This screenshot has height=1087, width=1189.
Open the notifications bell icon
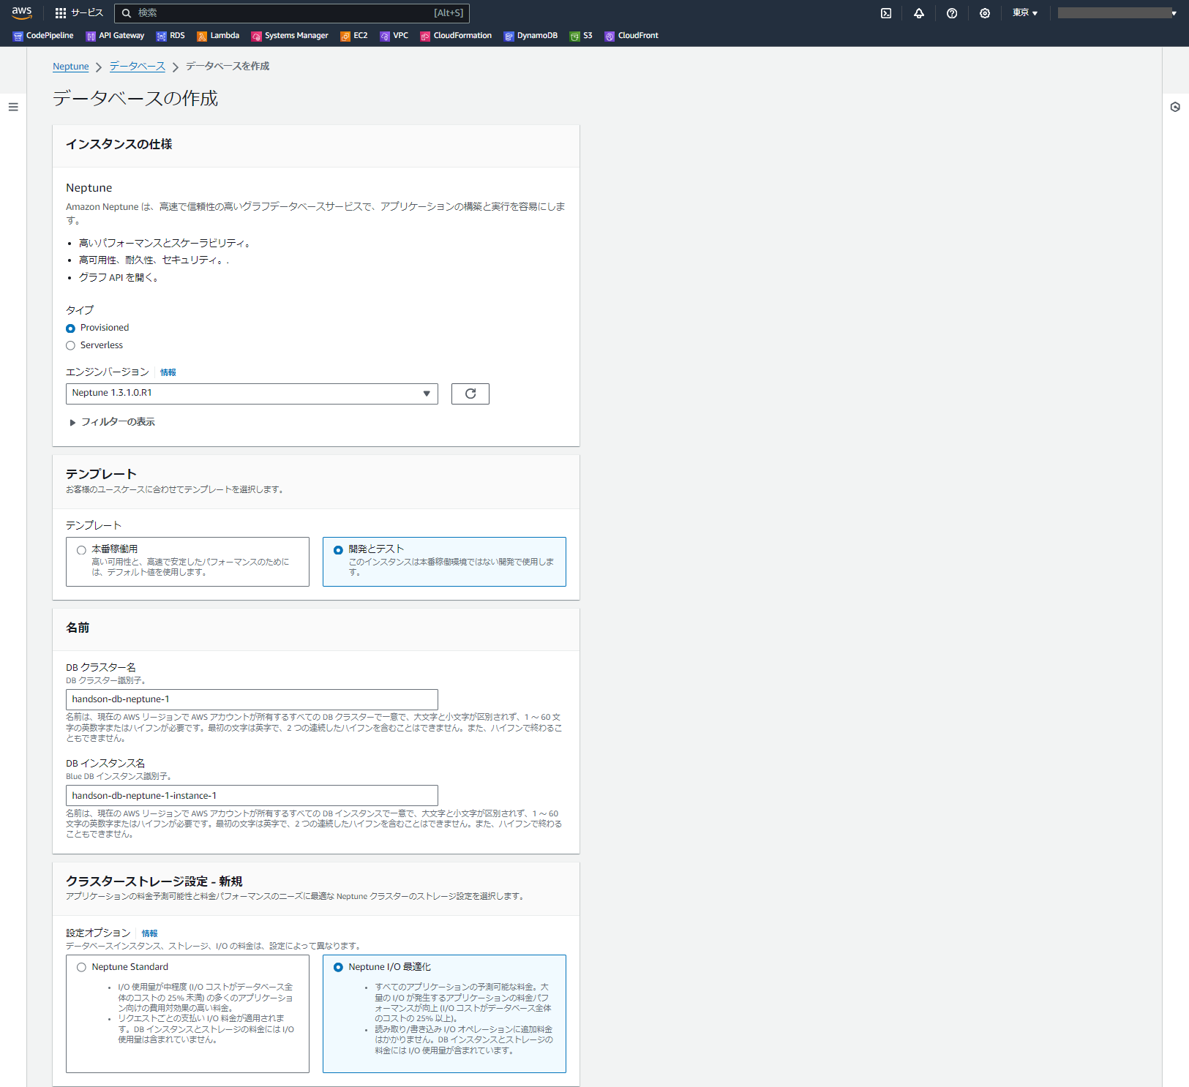[x=919, y=13]
